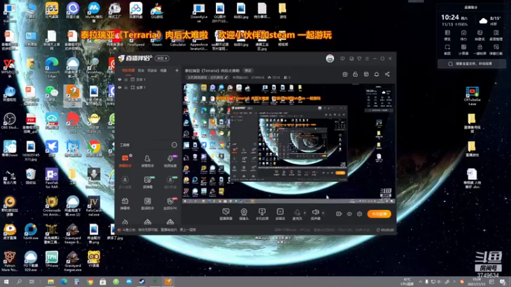This screenshot has height=287, width=511.
Task: Start recording with camera record icon
Action: tap(339, 214)
